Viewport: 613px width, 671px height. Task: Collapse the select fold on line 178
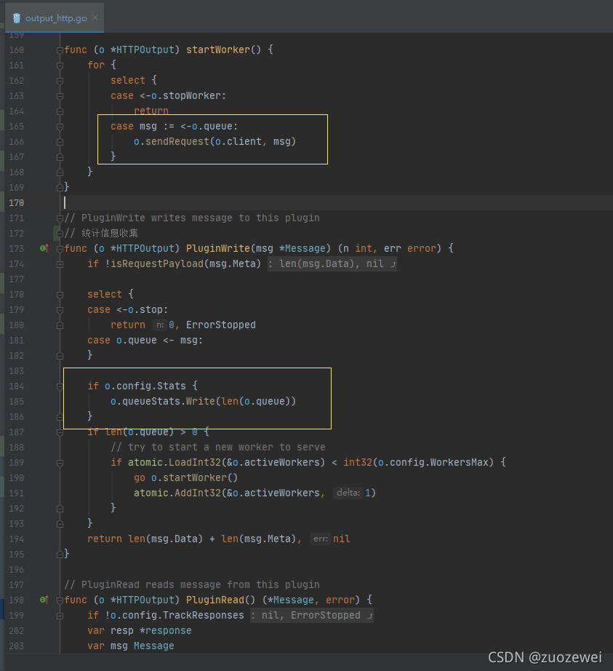tap(60, 295)
